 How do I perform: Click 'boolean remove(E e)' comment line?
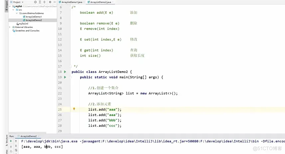click(x=100, y=23)
